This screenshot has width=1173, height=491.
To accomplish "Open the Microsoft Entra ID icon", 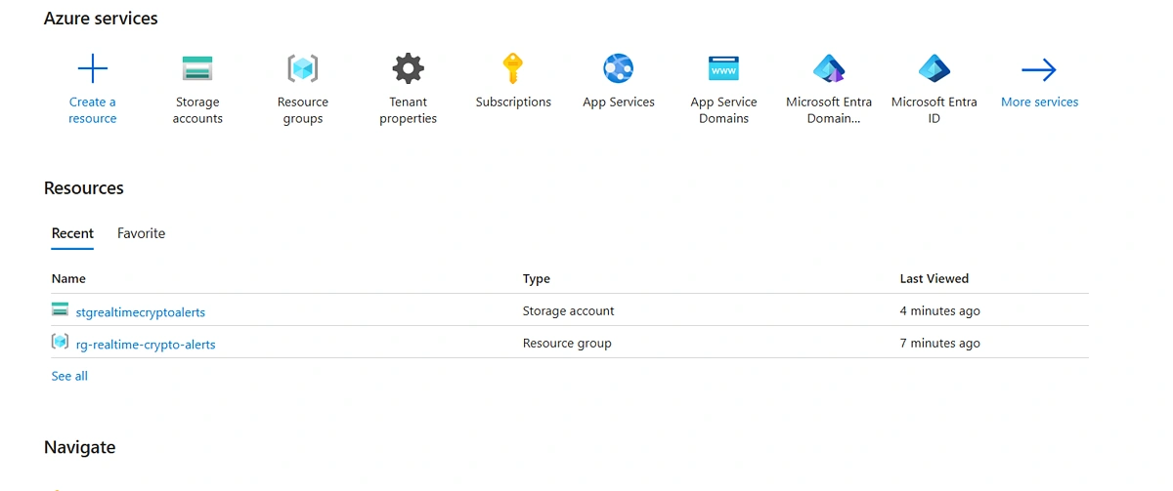I will coord(934,69).
